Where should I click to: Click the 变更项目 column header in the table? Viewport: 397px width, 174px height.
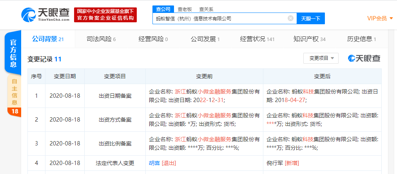point(115,76)
